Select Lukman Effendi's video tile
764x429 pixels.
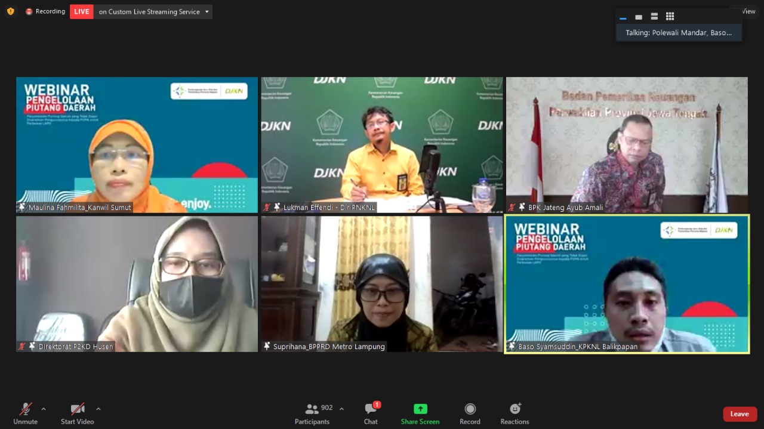click(382, 145)
